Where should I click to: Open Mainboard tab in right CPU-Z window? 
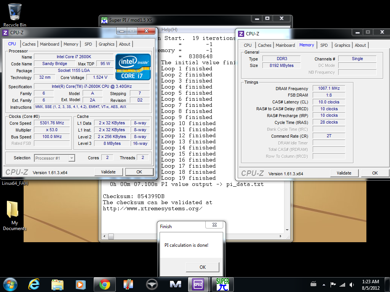coord(285,45)
